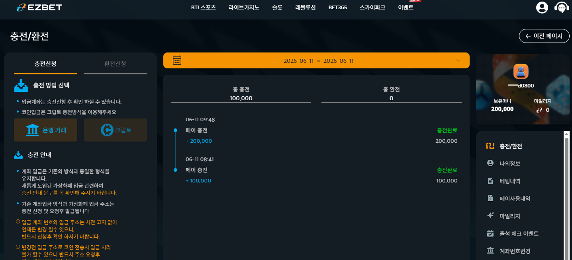
Task: Click the sidebar menu vertical scrollbar
Action: click(566, 195)
